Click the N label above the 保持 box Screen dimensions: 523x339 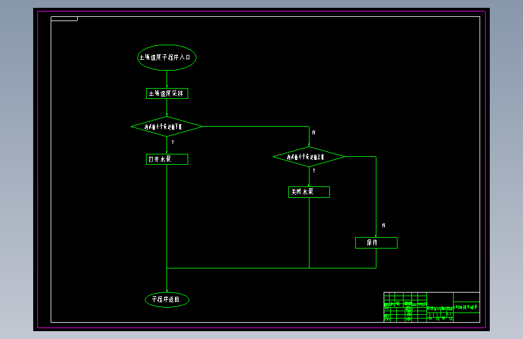pos(384,226)
